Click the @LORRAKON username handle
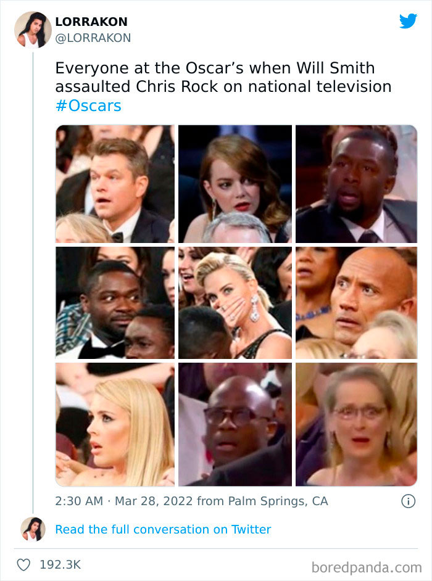The image size is (432, 581). tap(93, 38)
